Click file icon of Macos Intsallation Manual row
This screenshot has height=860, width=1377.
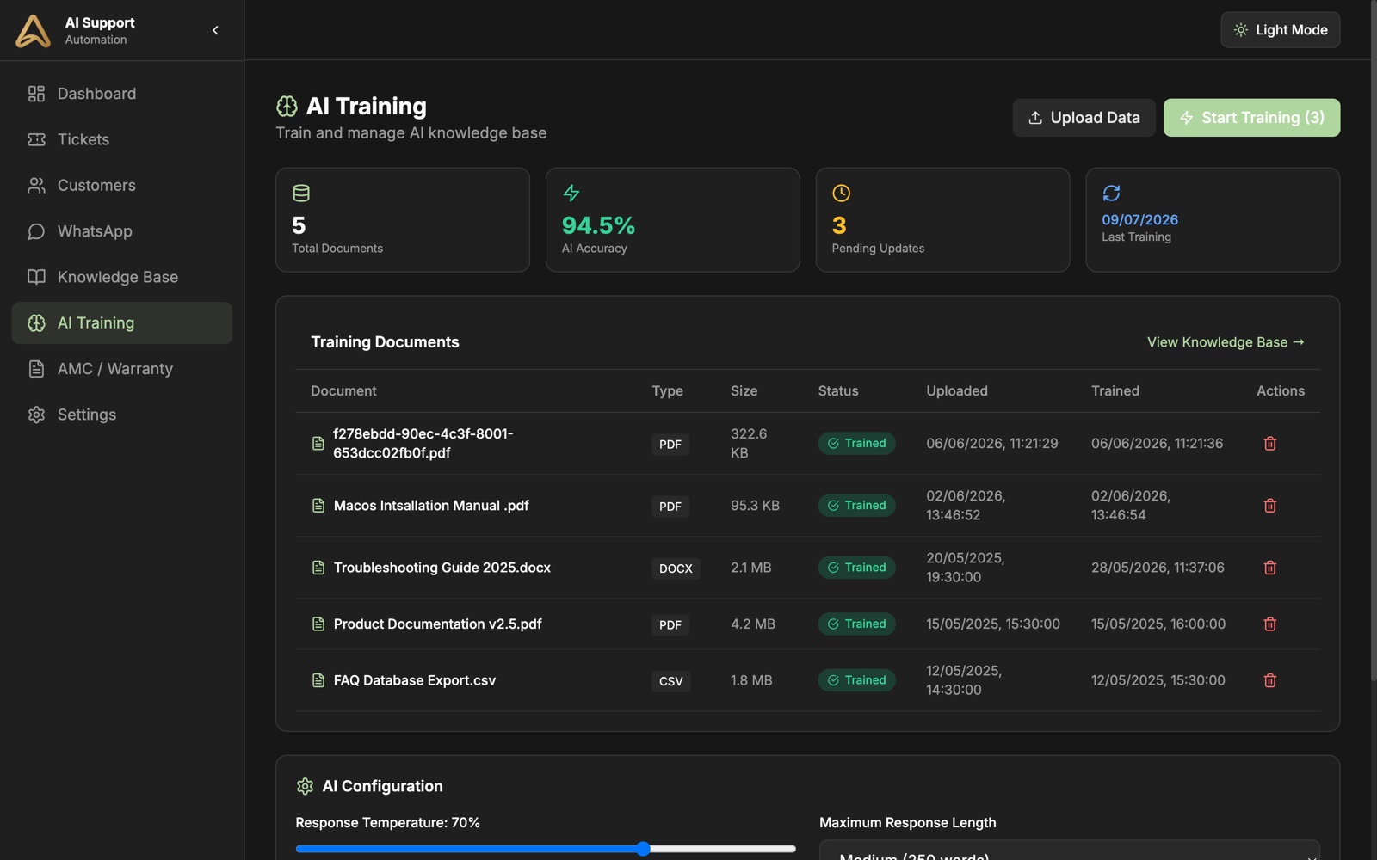click(318, 506)
